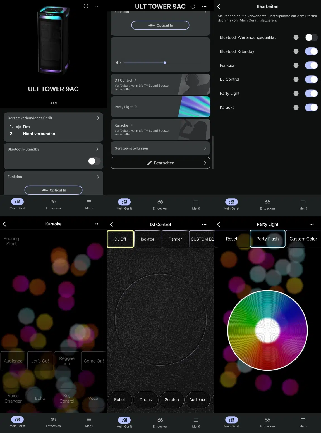
Task: Open the Karaoke card chevron
Action: coord(131,125)
